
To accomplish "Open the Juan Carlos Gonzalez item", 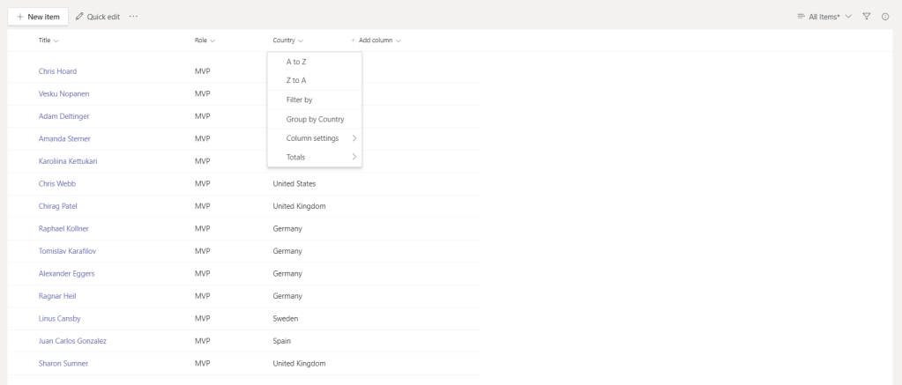I will [72, 341].
